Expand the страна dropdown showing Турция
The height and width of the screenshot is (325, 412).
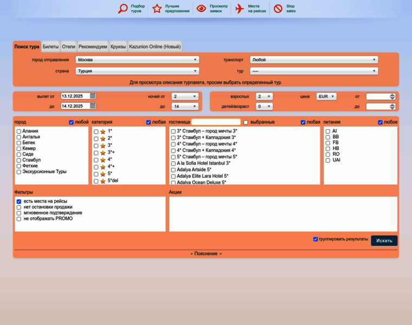tap(137, 71)
